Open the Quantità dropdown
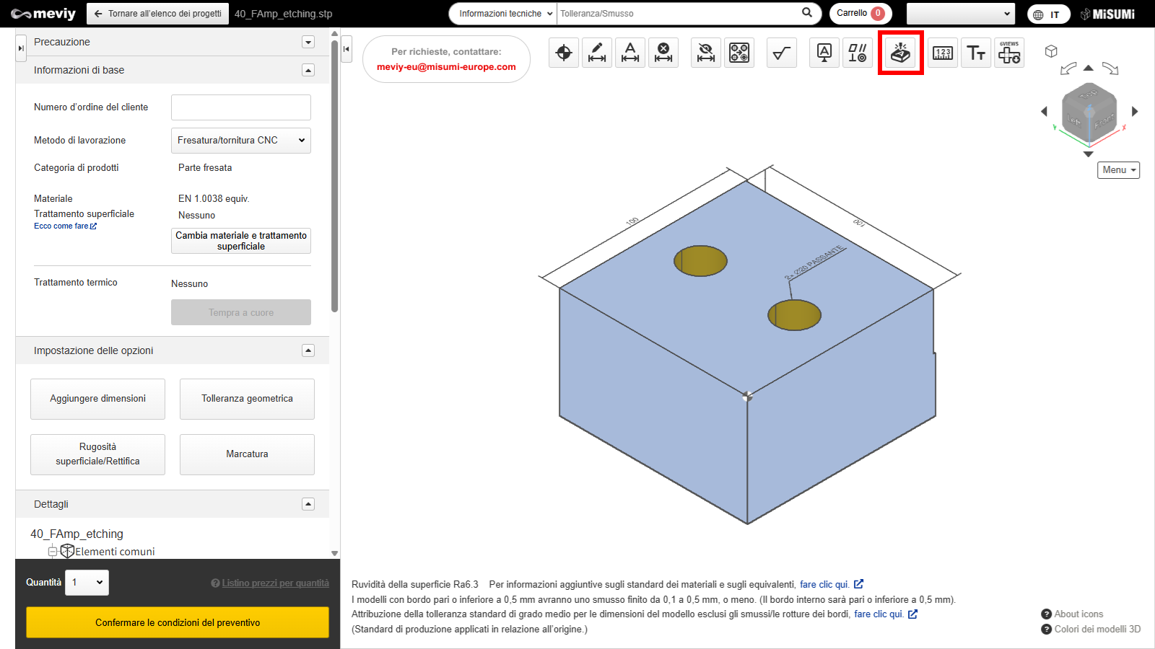The height and width of the screenshot is (649, 1155). 87,583
